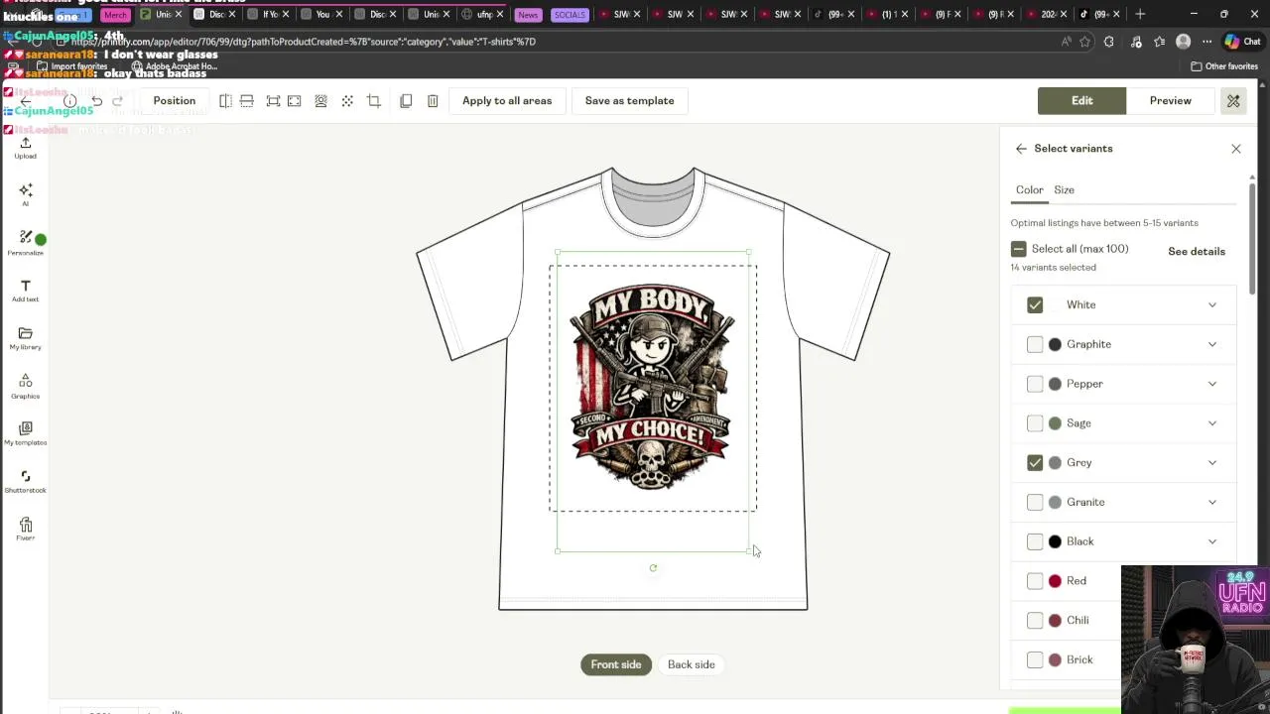The height and width of the screenshot is (714, 1270).
Task: Toggle the Select all (max 100) checkbox
Action: click(1018, 249)
